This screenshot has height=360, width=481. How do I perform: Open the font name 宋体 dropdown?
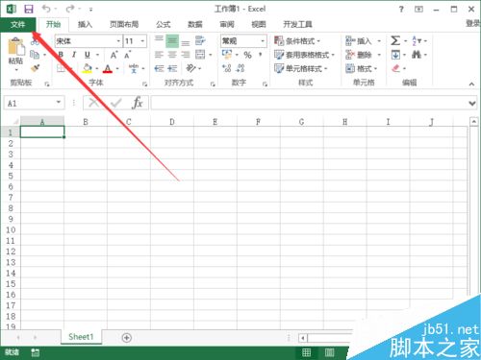(118, 41)
